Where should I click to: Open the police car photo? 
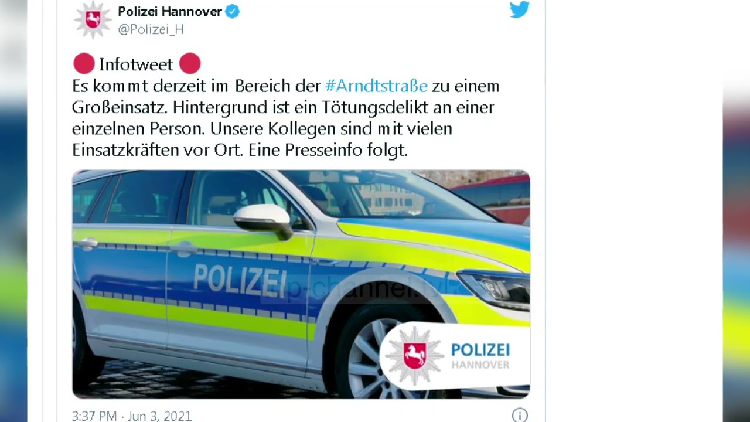click(x=301, y=284)
